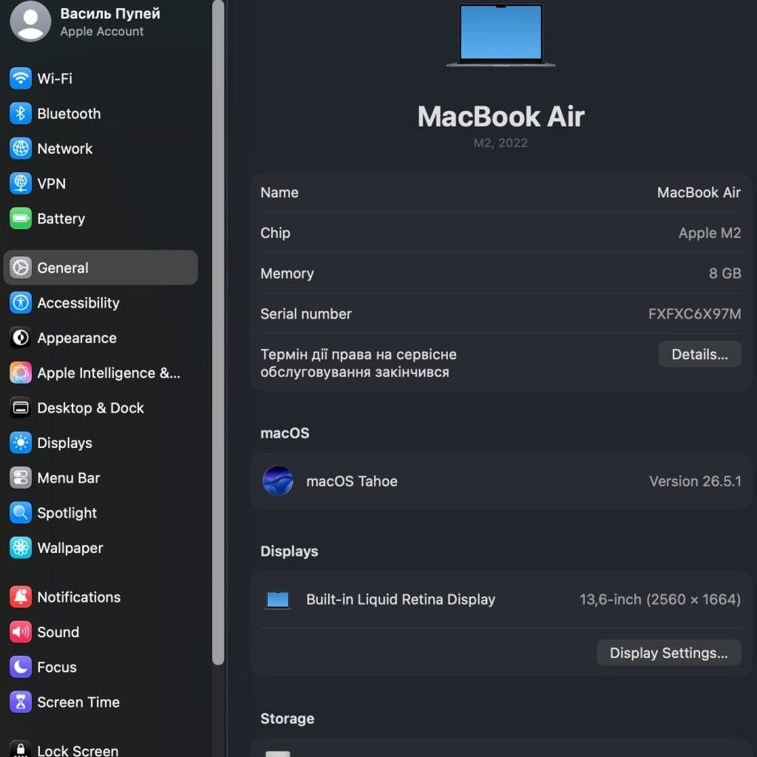Click the macOS Tahoe label
The height and width of the screenshot is (757, 757).
[x=352, y=481]
